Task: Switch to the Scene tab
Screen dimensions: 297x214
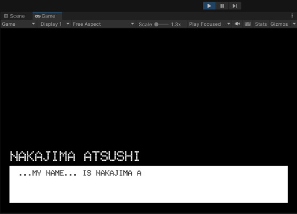Action: point(15,16)
